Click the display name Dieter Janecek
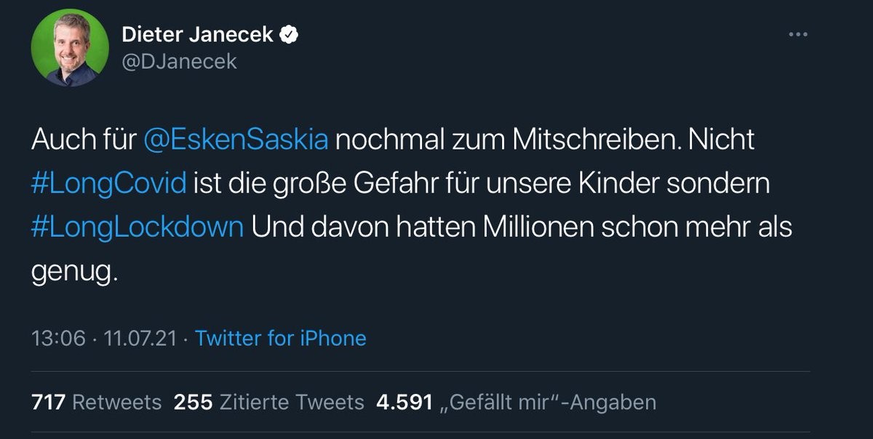 tap(197, 34)
